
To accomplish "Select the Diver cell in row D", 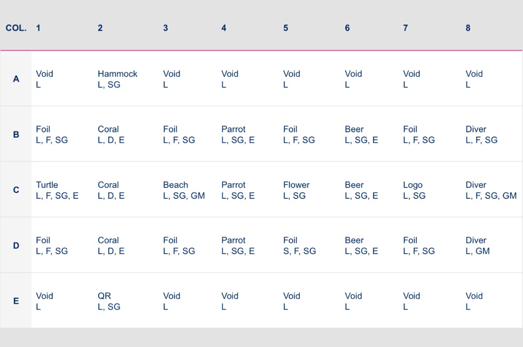I will 477,246.
